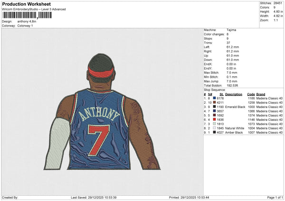Click the ANTHONY lettering on the jersey

[x=99, y=114]
